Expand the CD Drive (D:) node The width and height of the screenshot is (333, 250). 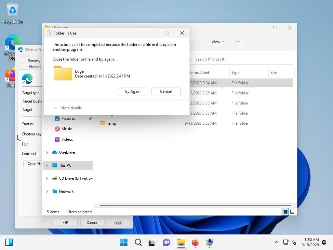pos(47,178)
